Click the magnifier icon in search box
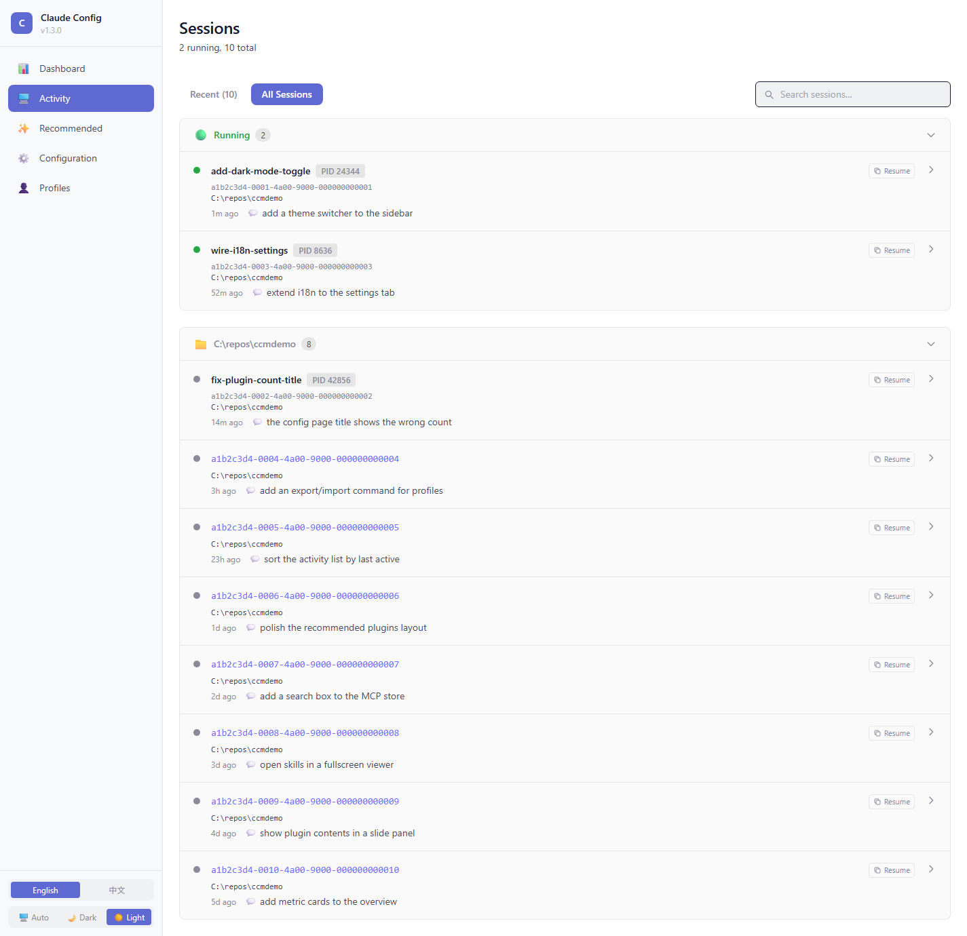 [770, 95]
